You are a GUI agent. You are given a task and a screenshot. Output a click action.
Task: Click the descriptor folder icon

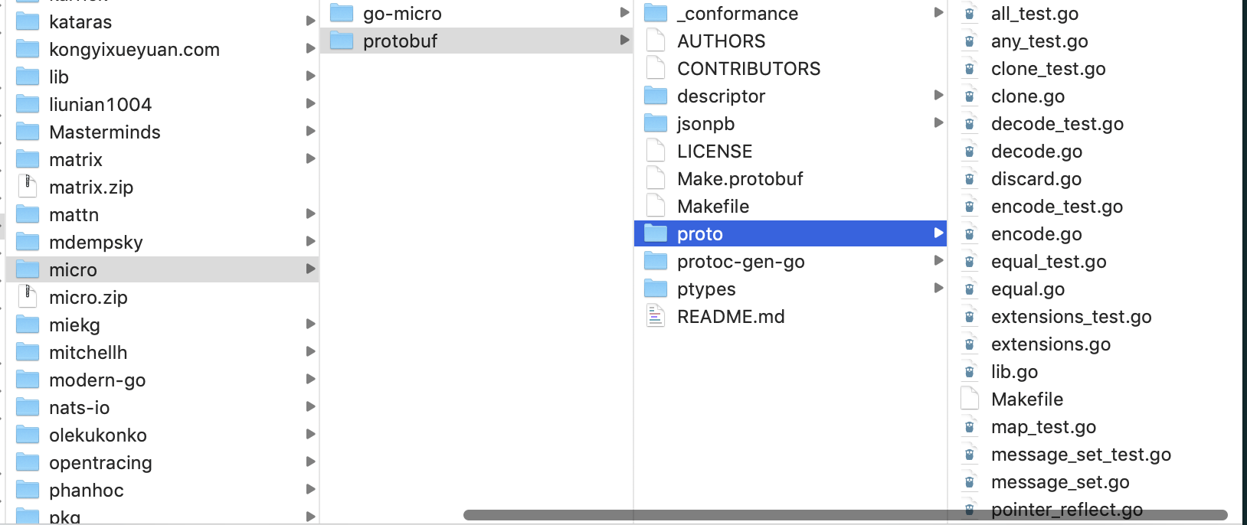click(656, 96)
